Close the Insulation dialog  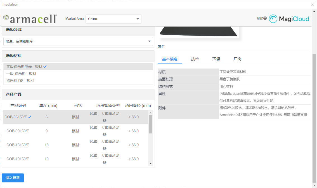[x=312, y=4]
